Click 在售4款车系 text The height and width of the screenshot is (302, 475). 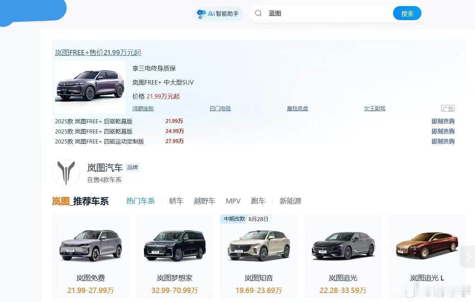(x=105, y=180)
